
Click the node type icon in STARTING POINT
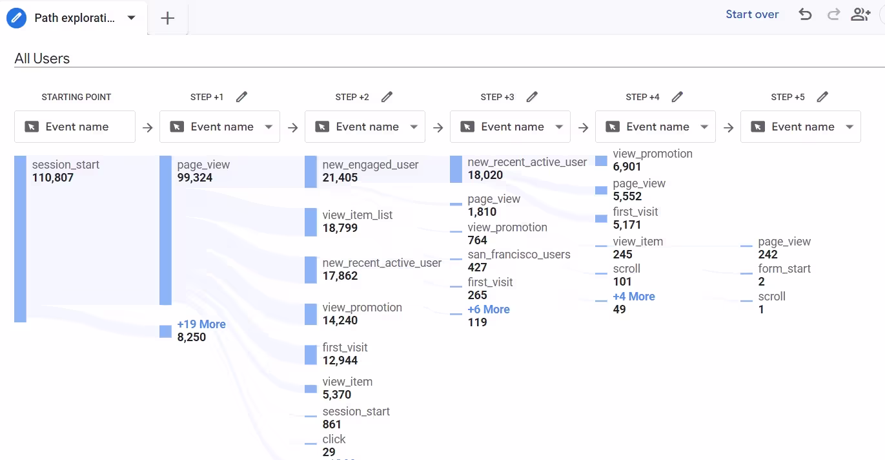(32, 126)
